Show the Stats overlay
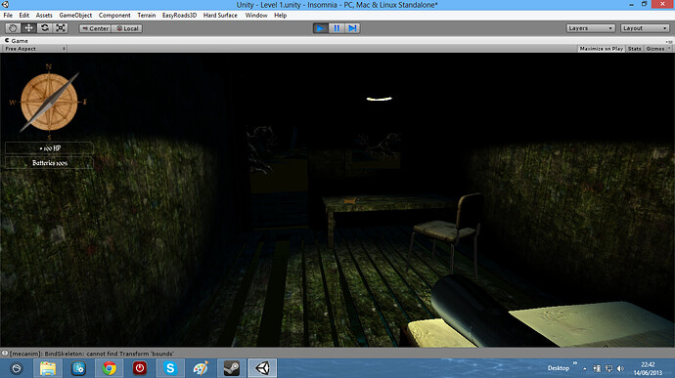This screenshot has width=675, height=378. [634, 49]
